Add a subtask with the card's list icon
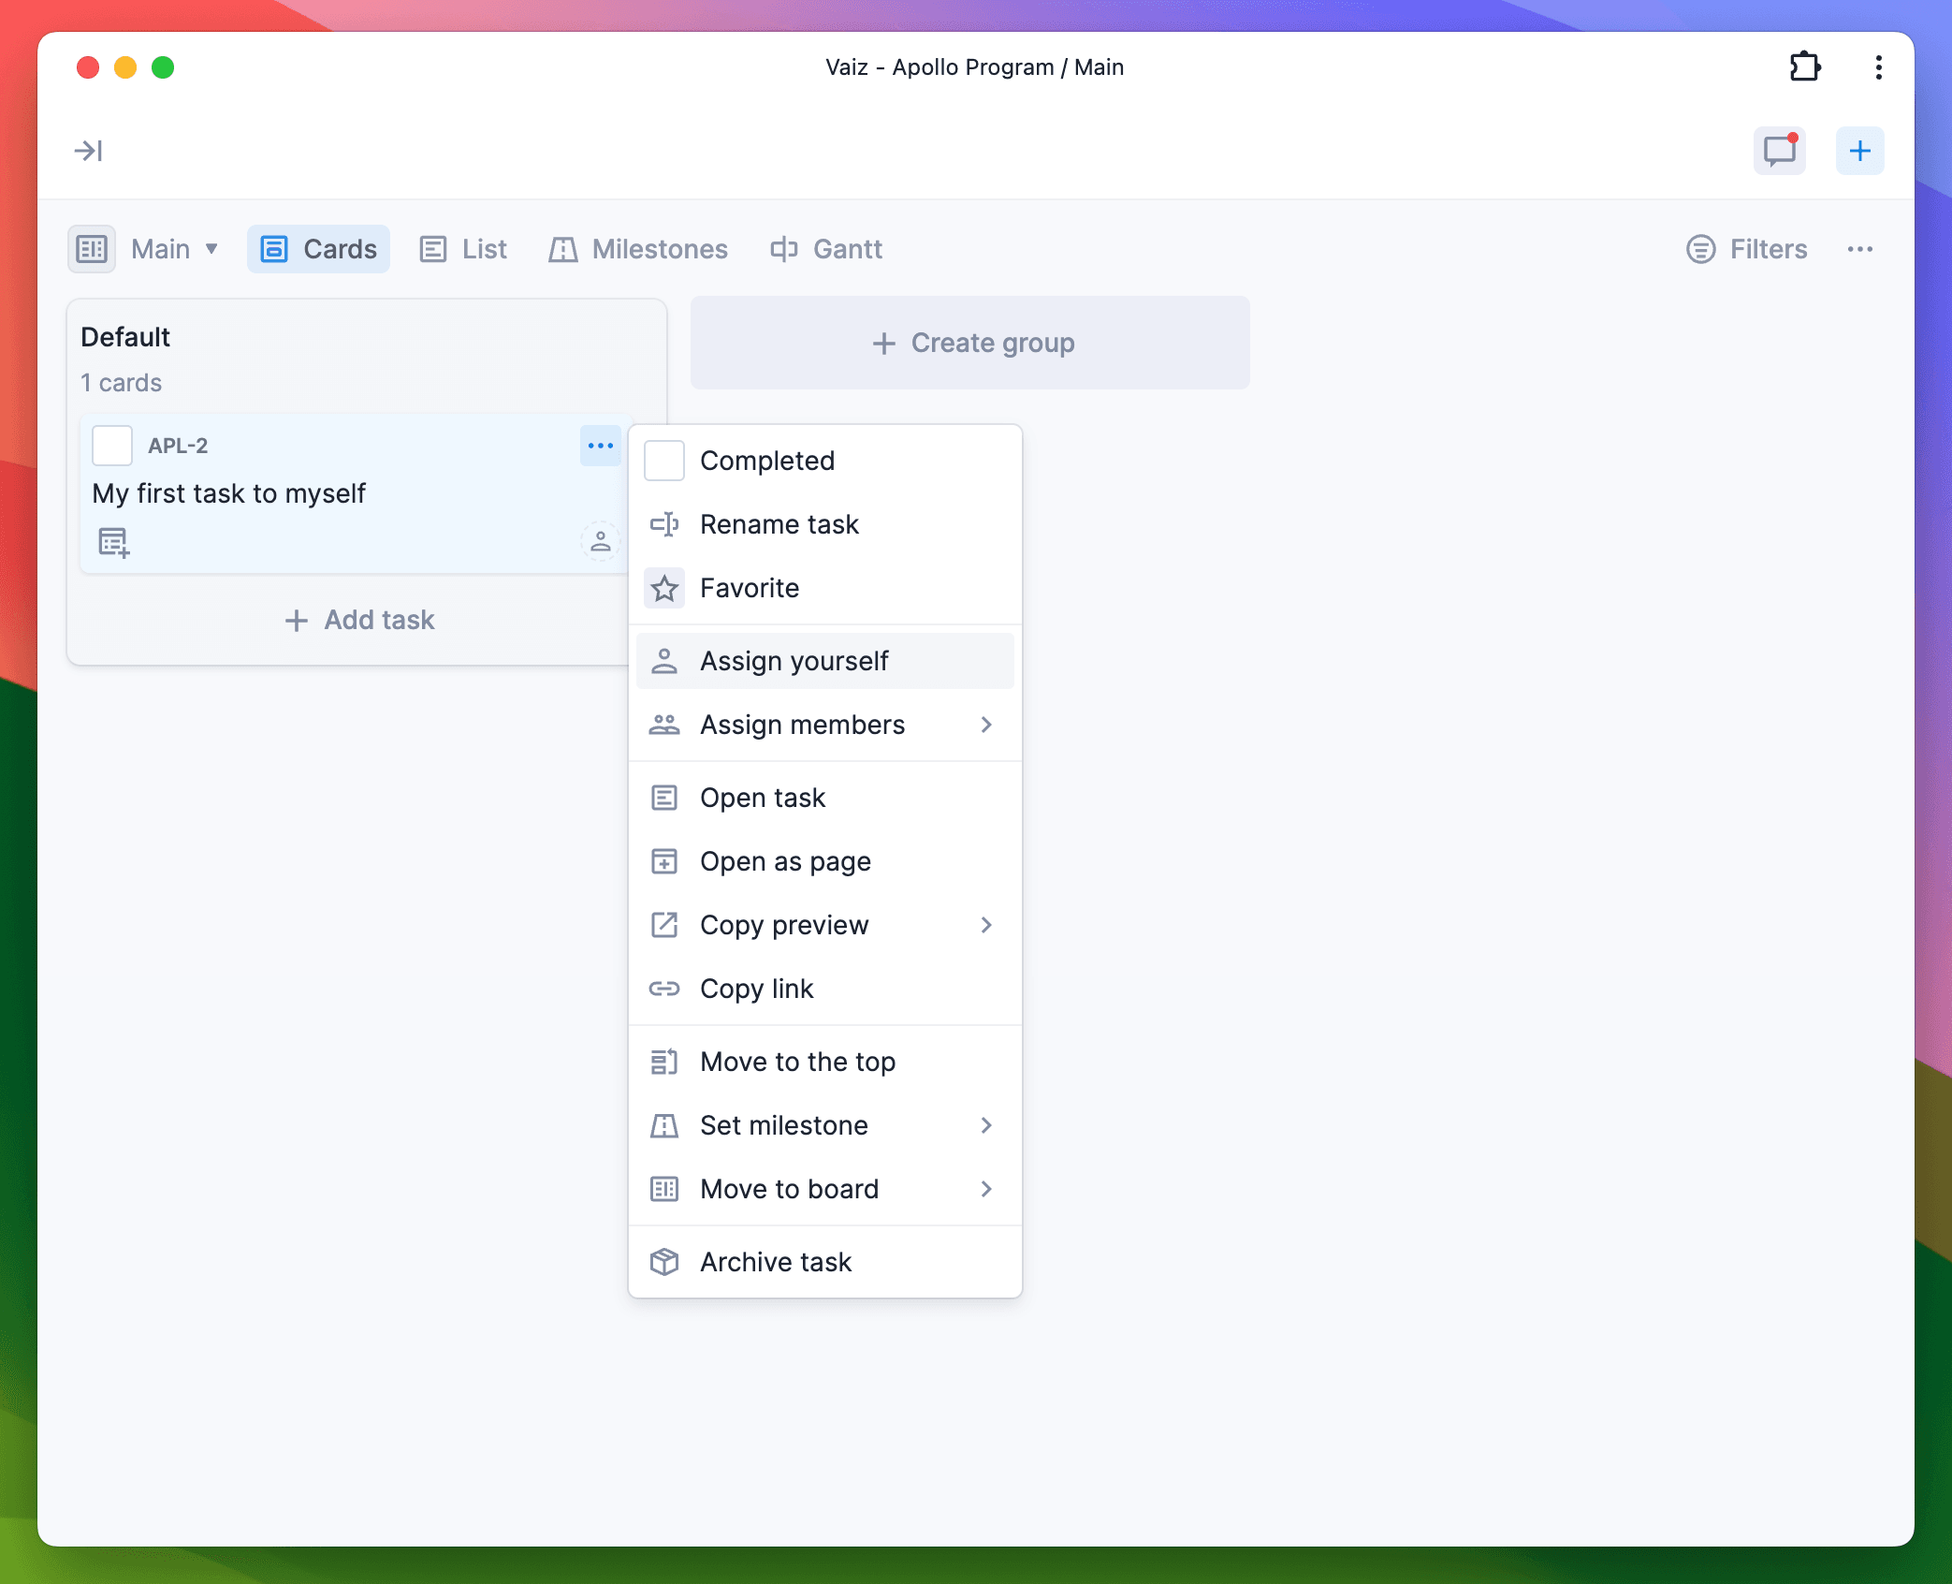 [x=112, y=541]
